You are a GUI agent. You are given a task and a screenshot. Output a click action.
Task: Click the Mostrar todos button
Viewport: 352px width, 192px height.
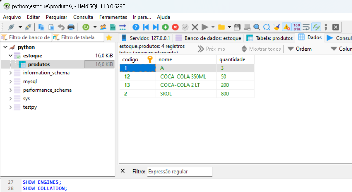[x=261, y=49]
